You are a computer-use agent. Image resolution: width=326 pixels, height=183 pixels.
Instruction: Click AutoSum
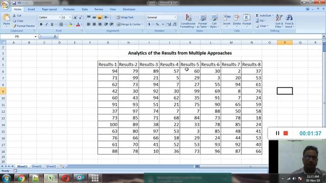click(264, 16)
